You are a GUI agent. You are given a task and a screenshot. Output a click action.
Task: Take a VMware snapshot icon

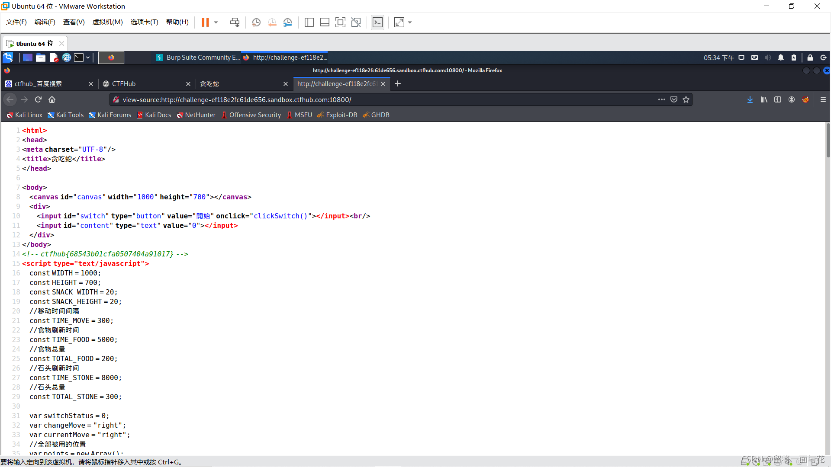click(x=256, y=22)
